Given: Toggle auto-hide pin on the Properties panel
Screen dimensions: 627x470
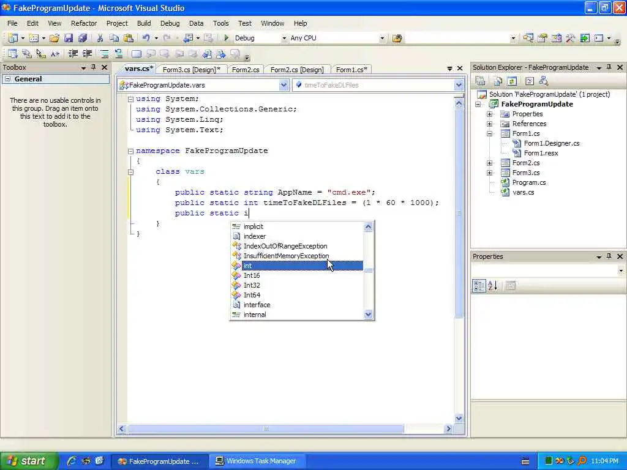Looking at the screenshot, I should 609,256.
